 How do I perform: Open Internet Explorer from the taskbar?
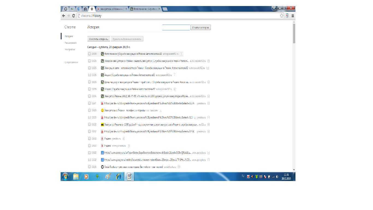pyautogui.click(x=119, y=177)
